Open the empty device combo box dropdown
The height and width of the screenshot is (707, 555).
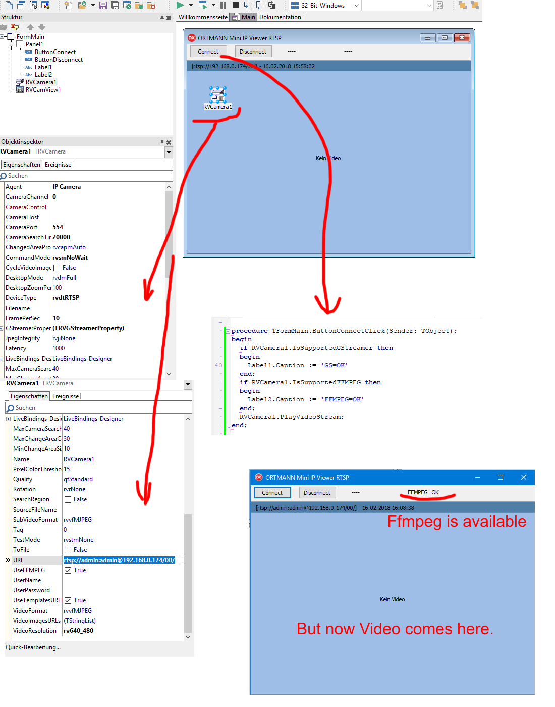coord(429,6)
